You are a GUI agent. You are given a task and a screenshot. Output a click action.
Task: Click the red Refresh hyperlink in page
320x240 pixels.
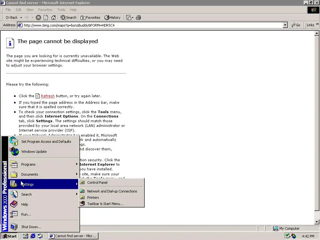(x=47, y=96)
